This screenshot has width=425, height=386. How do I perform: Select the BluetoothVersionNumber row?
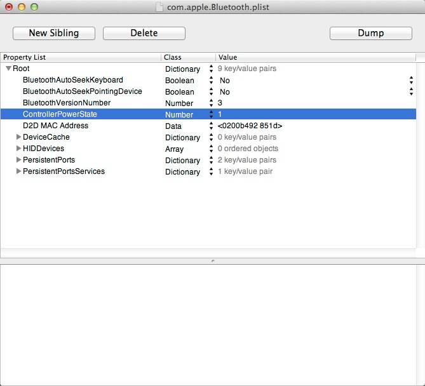tap(66, 103)
